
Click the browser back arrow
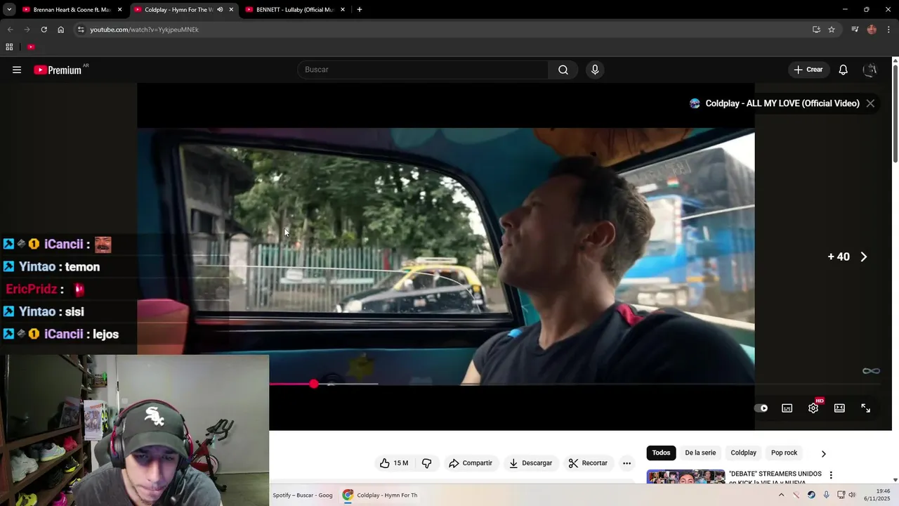coord(10,30)
